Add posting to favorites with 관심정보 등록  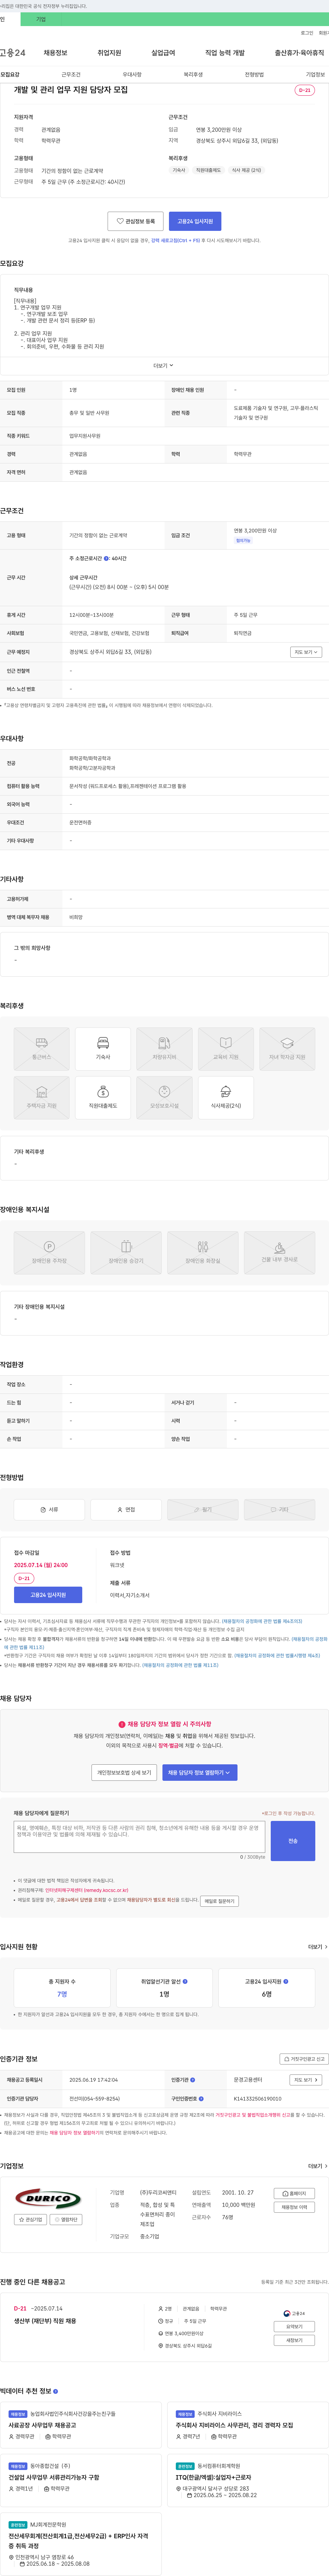point(136,221)
